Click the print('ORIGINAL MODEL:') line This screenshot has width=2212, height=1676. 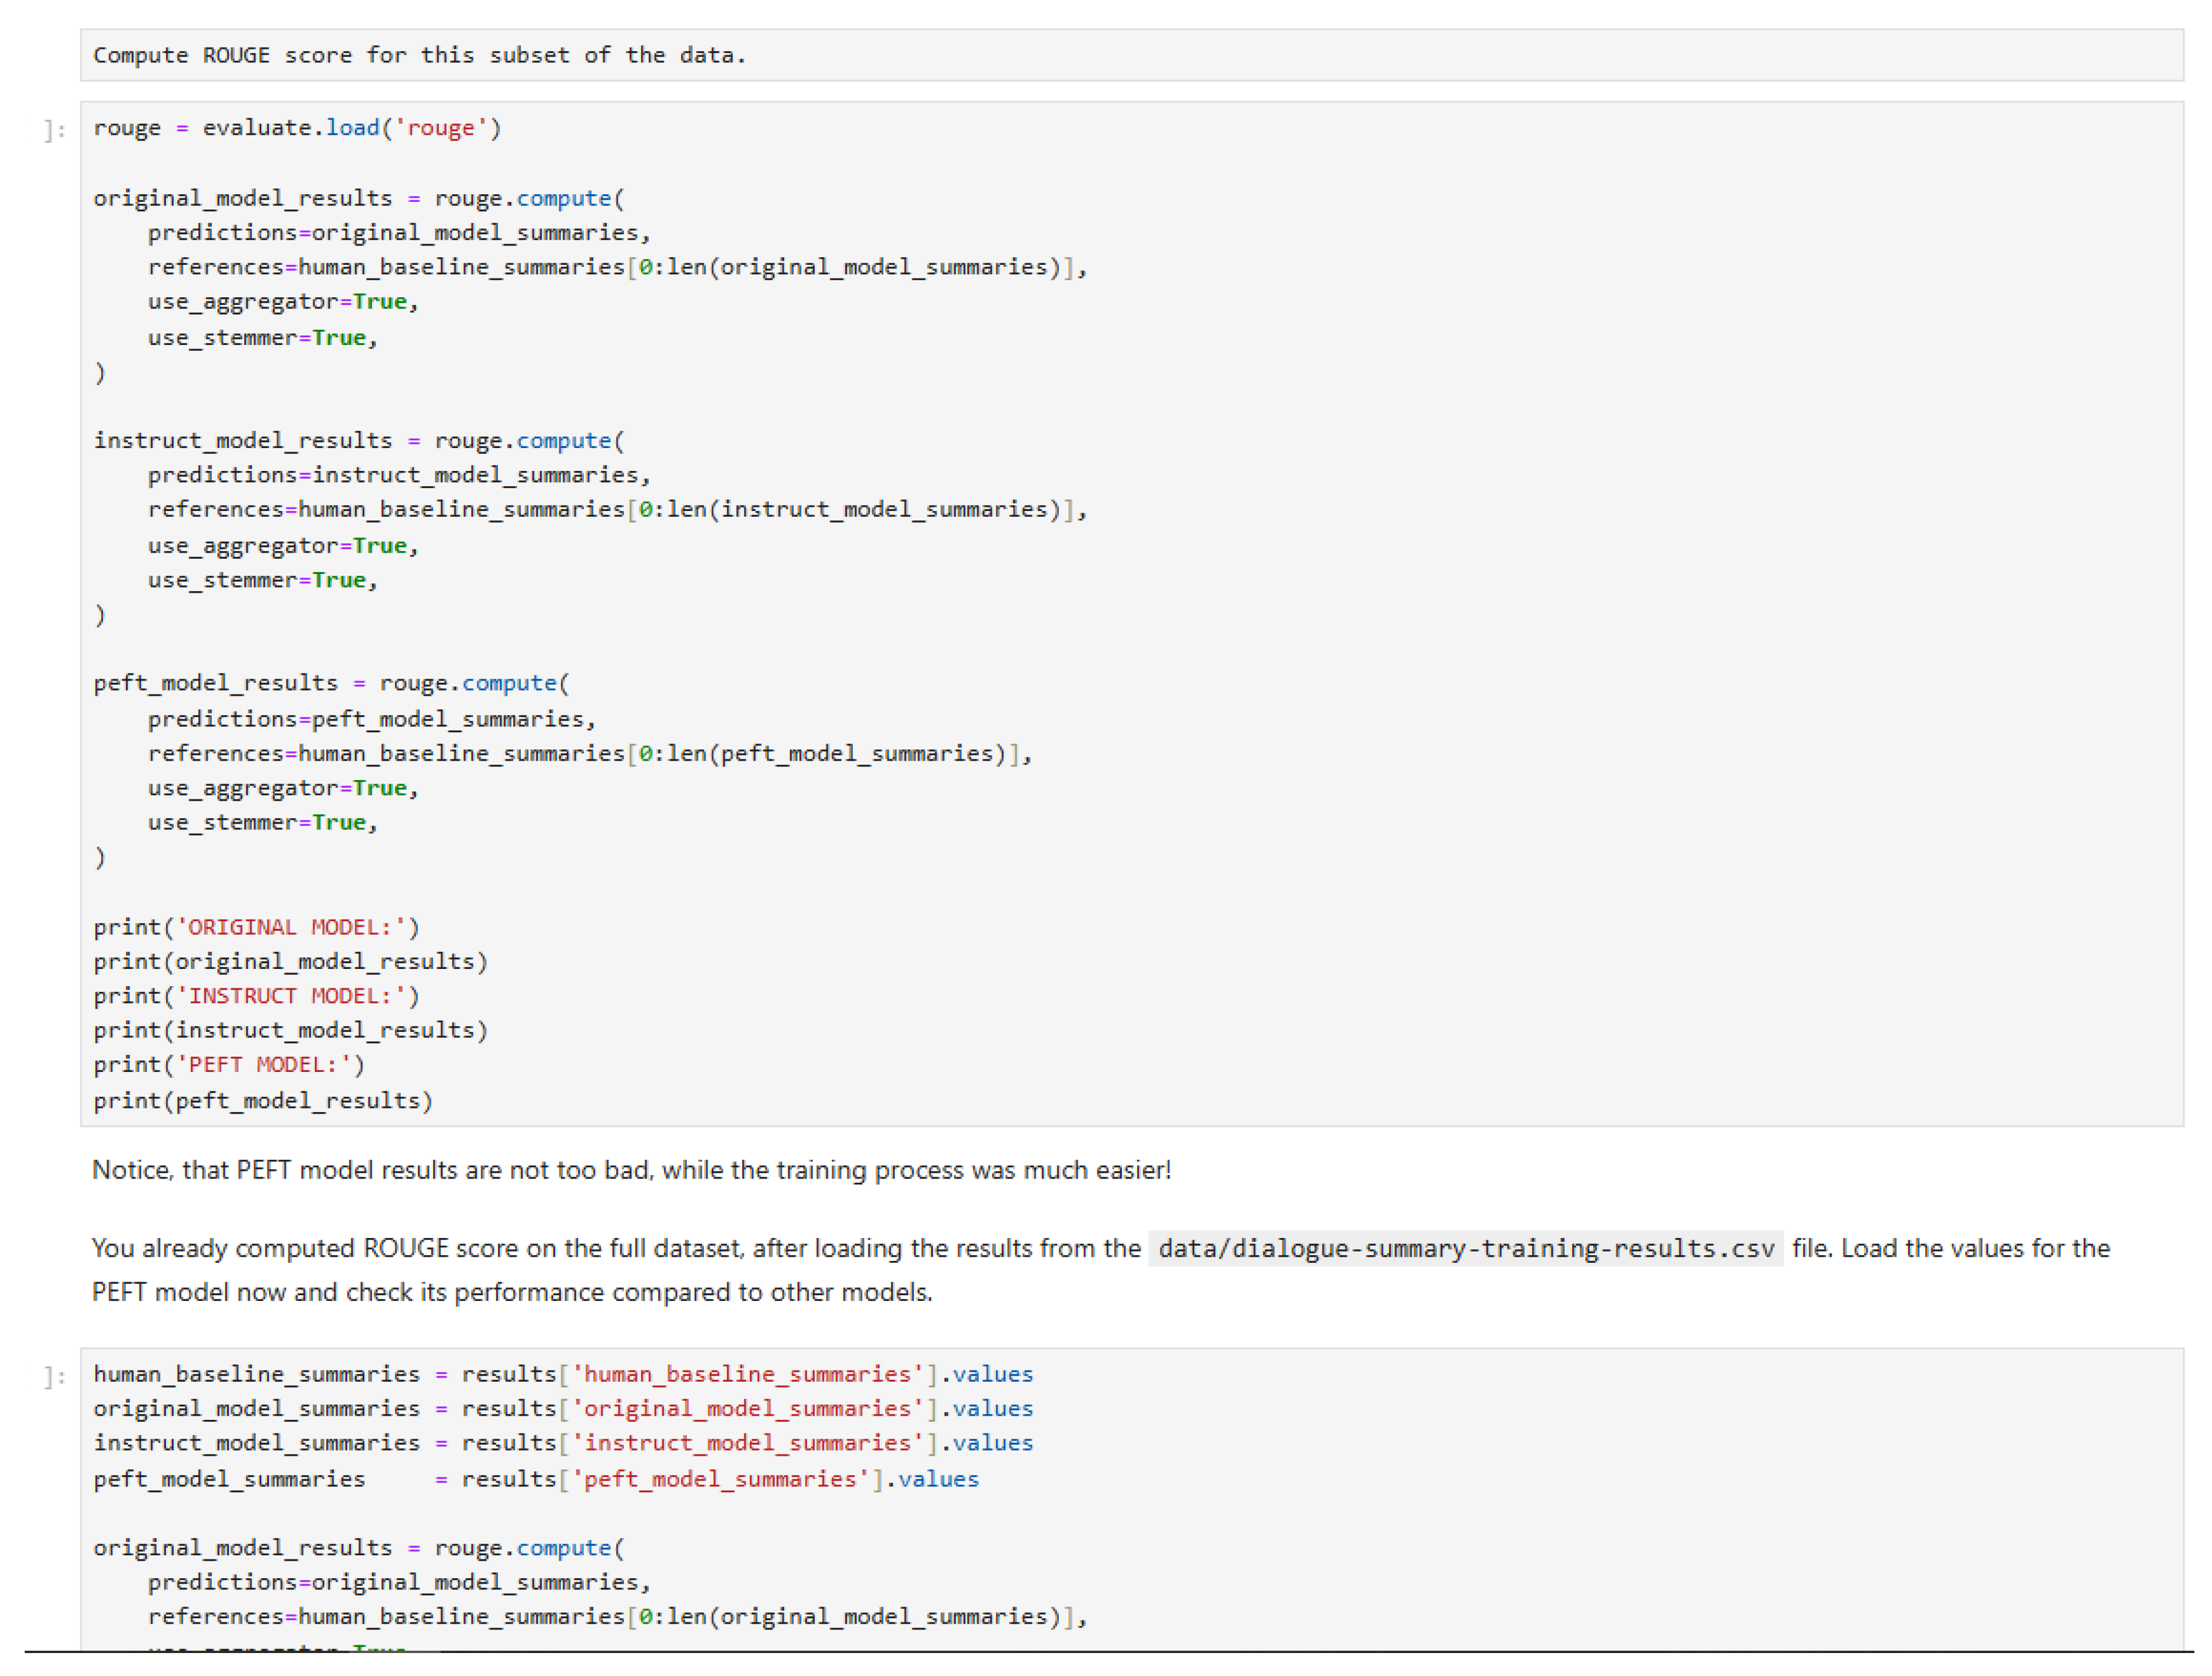[x=256, y=927]
